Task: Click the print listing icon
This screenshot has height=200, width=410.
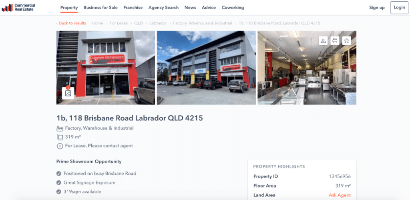Action: point(335,40)
